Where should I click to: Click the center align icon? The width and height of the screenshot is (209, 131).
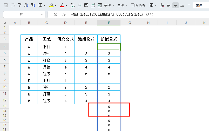point(176,5)
